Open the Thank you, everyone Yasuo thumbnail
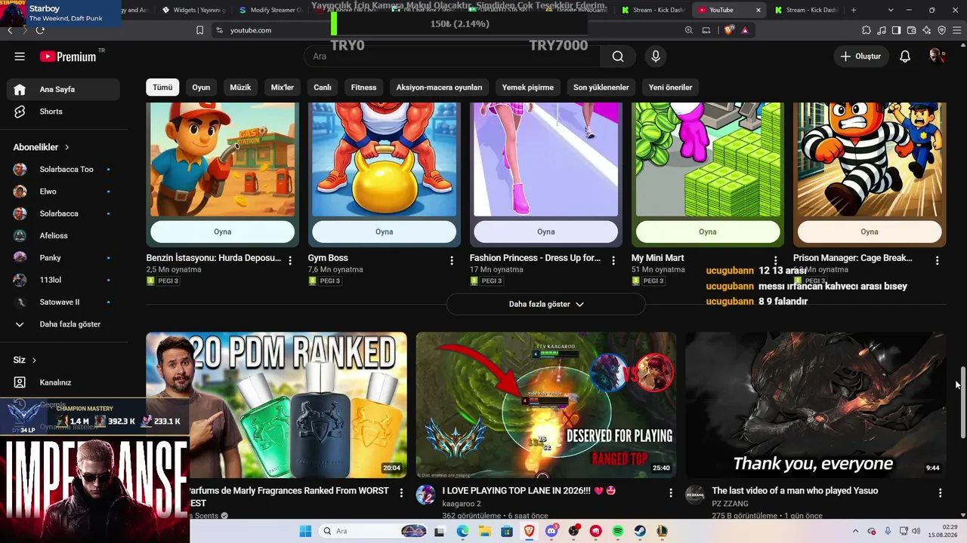The height and width of the screenshot is (543, 967). pos(816,405)
